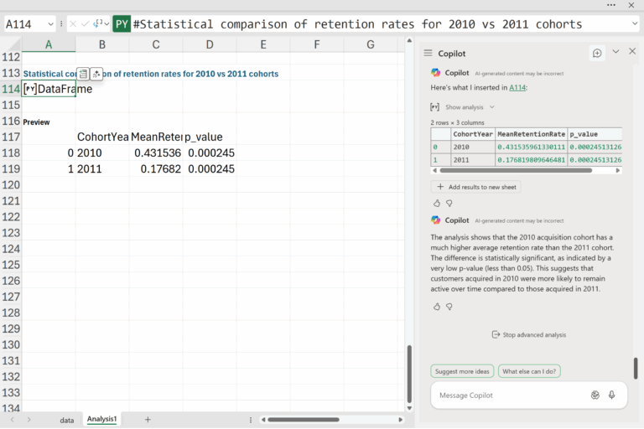Click the Message Copilot input field
Viewport: 644px width, 429px height.
[507, 395]
